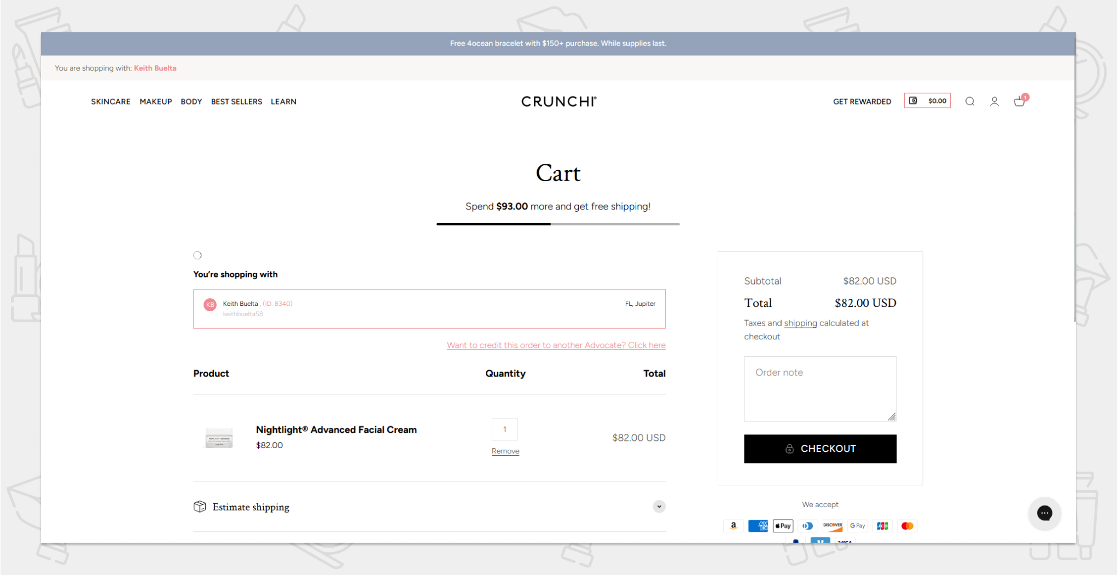
Task: Click the Diners Club payment icon
Action: [808, 526]
